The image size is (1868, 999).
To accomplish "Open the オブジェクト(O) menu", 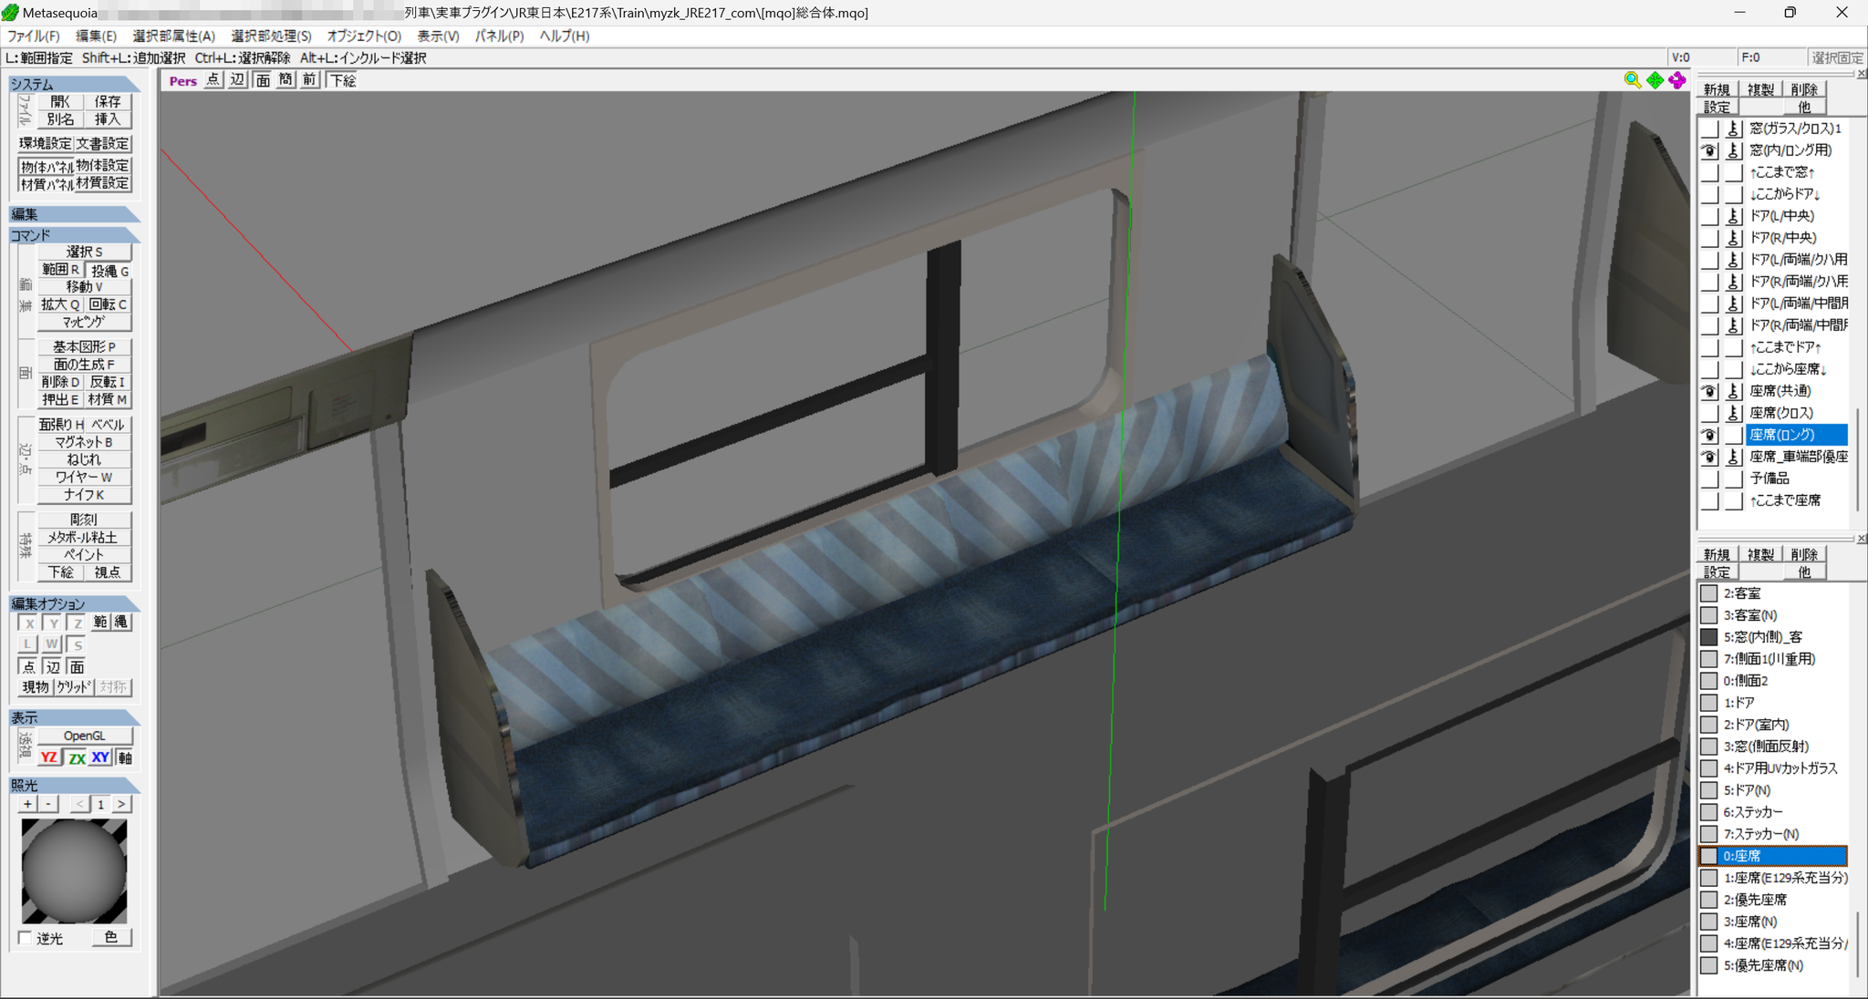I will (x=364, y=36).
